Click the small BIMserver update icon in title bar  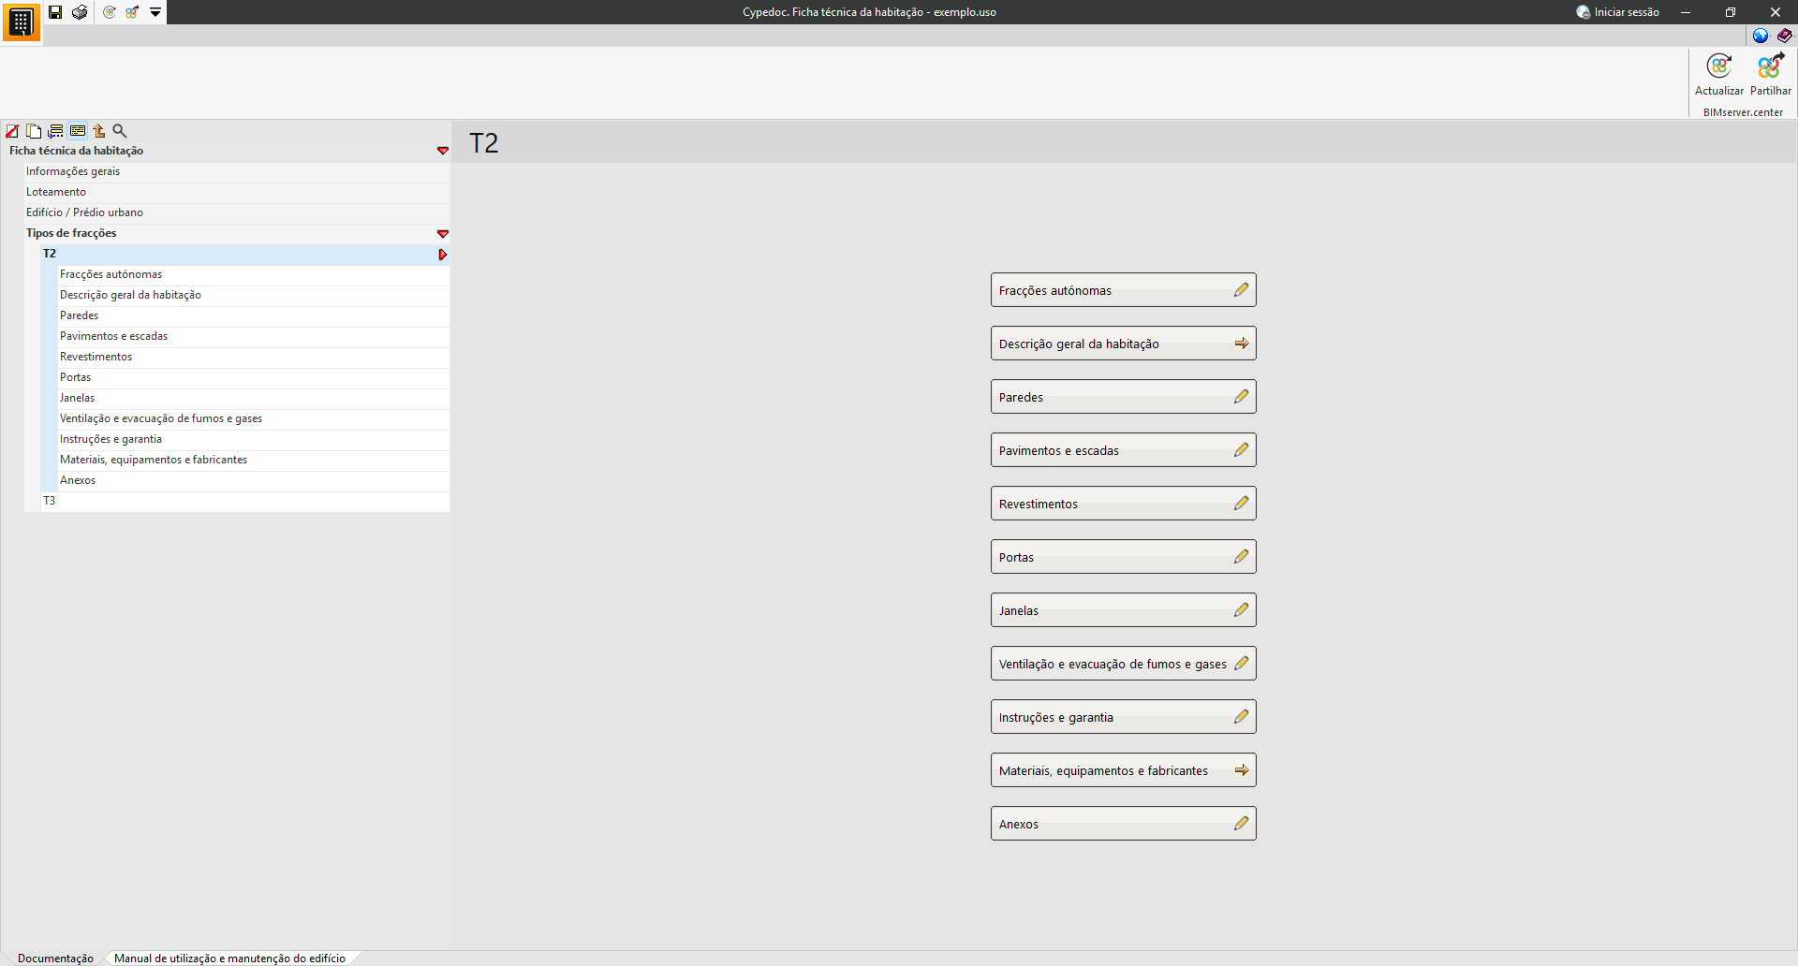point(110,12)
